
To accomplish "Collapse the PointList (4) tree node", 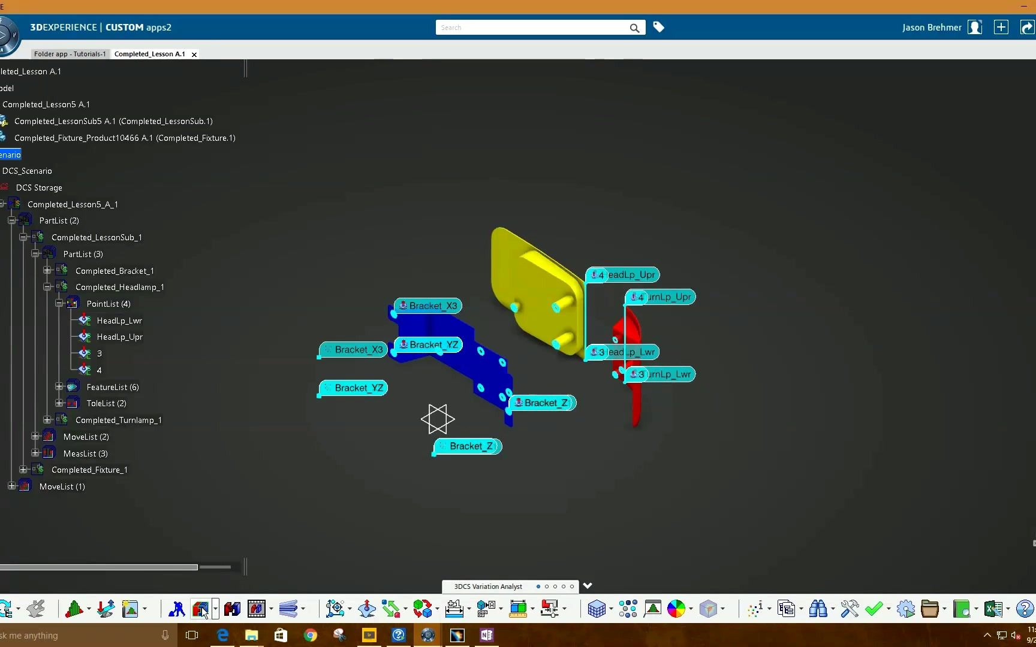I will tap(59, 303).
